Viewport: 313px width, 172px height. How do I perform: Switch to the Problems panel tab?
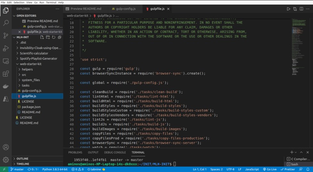point(75,152)
